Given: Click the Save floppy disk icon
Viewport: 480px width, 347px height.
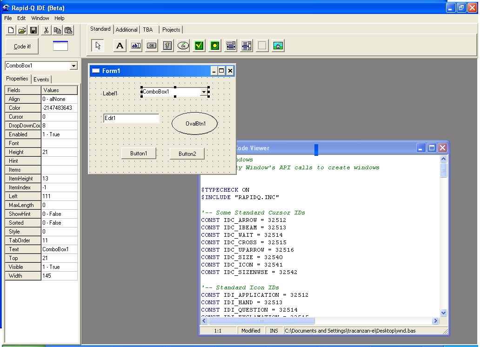Looking at the screenshot, I should click(x=33, y=30).
